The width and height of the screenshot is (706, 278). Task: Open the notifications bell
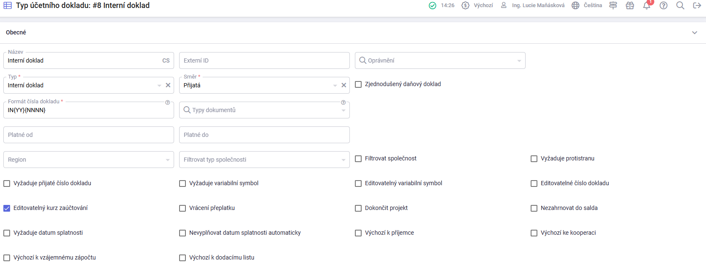pyautogui.click(x=646, y=6)
